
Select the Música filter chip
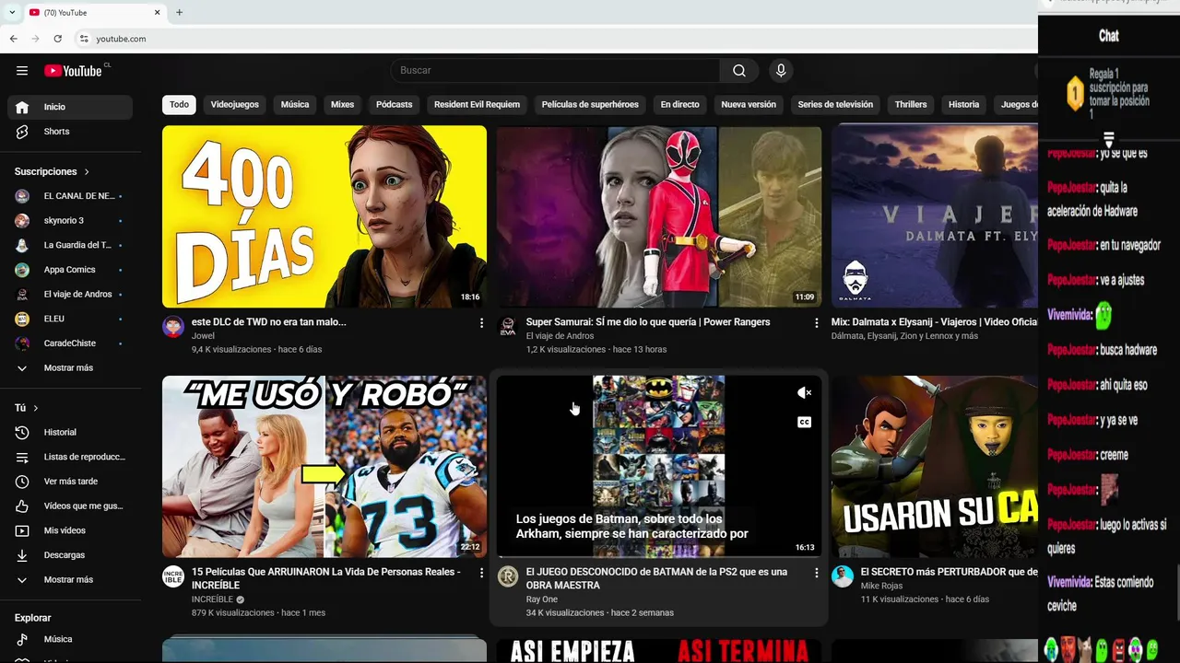coord(295,104)
